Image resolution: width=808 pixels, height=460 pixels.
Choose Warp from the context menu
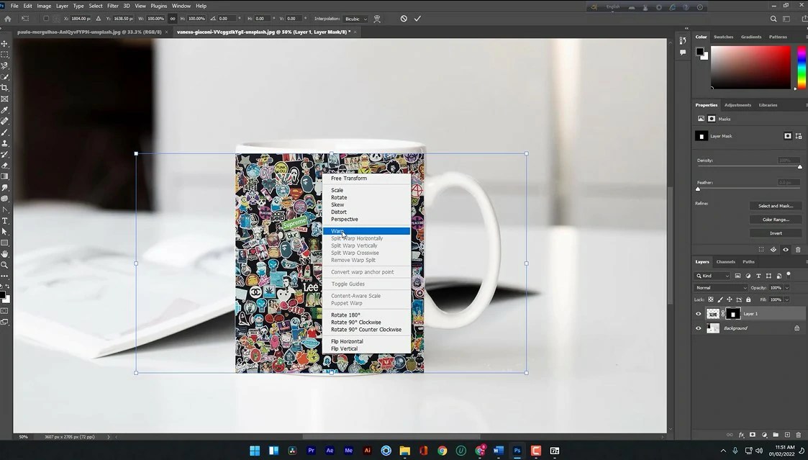338,231
